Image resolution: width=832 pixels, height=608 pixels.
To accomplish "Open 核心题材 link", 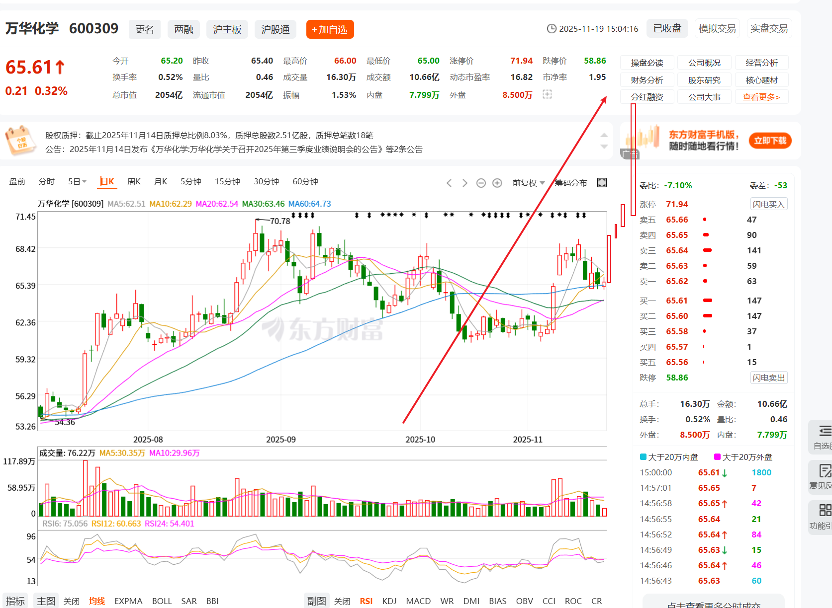I will pos(761,80).
